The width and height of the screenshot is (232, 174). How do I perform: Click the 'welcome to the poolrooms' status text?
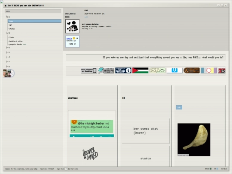[21, 169]
